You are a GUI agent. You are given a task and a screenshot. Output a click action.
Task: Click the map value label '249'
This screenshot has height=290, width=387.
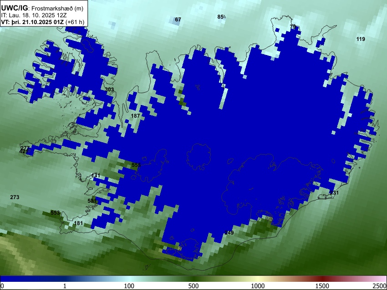click(x=229, y=232)
